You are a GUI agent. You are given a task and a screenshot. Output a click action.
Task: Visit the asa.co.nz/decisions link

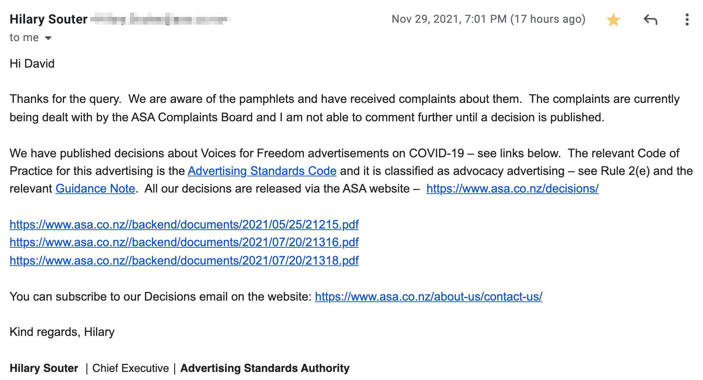coord(512,189)
